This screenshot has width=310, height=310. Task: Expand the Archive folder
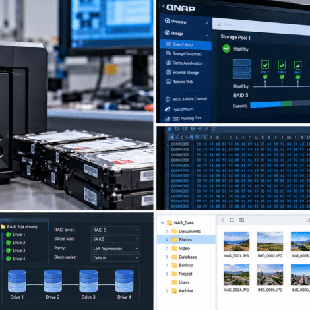167,291
